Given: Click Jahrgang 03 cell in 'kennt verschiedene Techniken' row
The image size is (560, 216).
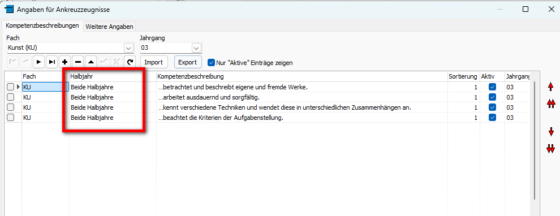Looking at the screenshot, I should pyautogui.click(x=517, y=107).
